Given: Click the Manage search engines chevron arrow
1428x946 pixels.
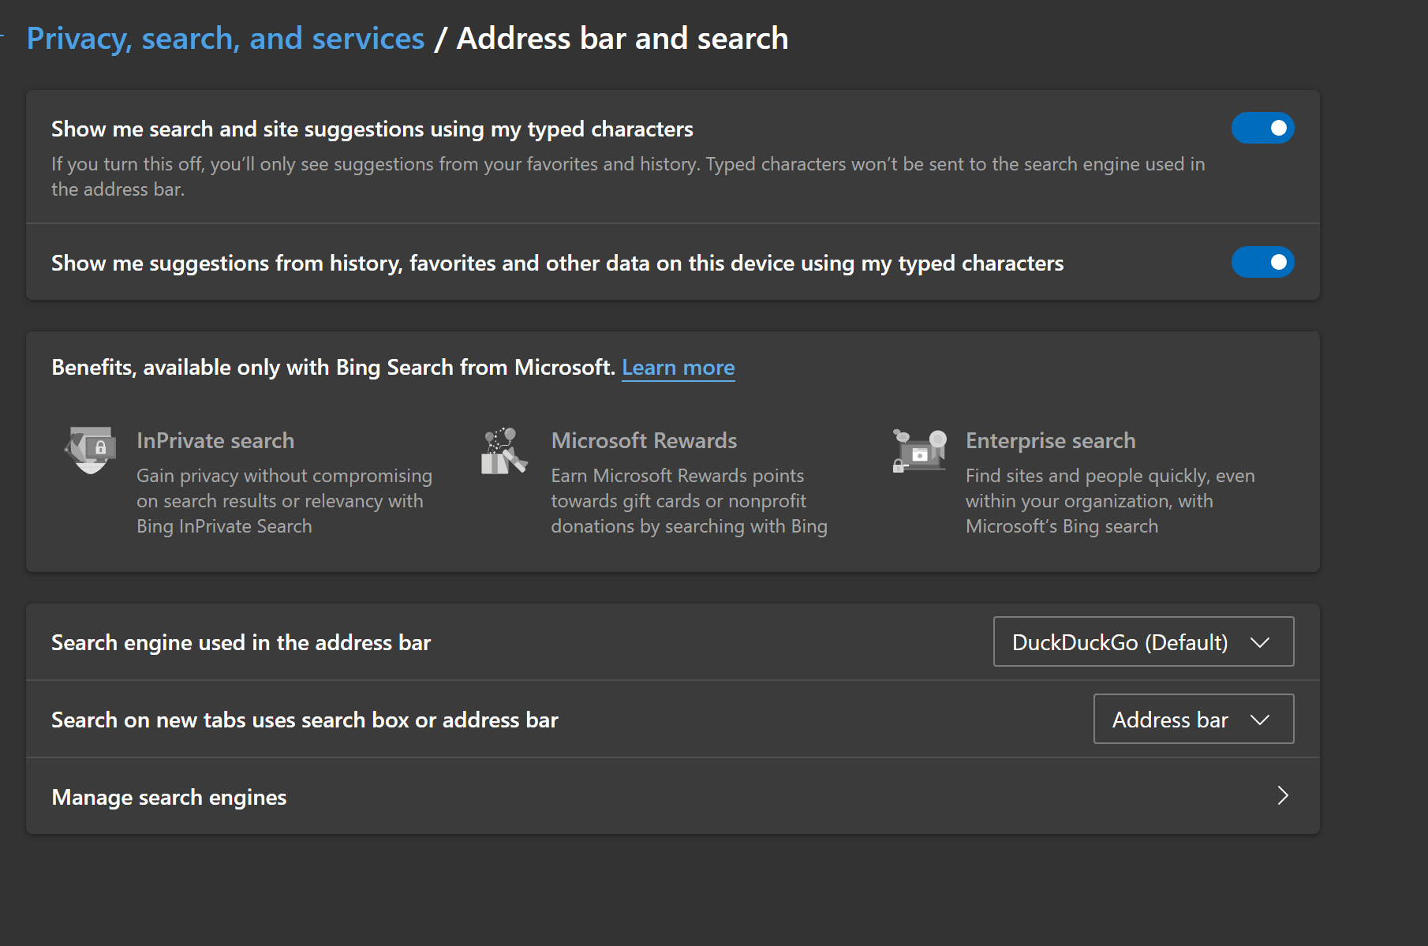Looking at the screenshot, I should (x=1283, y=795).
